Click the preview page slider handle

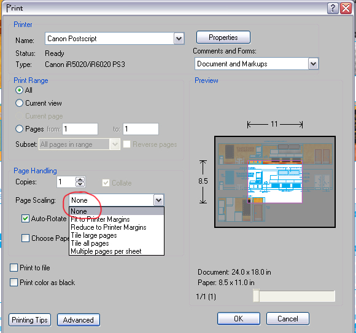coord(256,296)
